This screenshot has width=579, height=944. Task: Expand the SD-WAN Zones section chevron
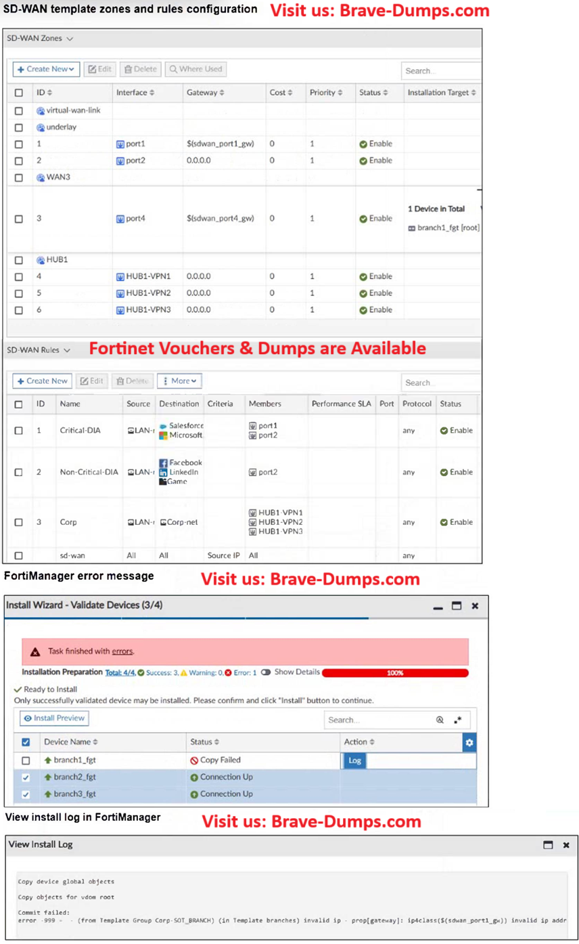tap(70, 39)
